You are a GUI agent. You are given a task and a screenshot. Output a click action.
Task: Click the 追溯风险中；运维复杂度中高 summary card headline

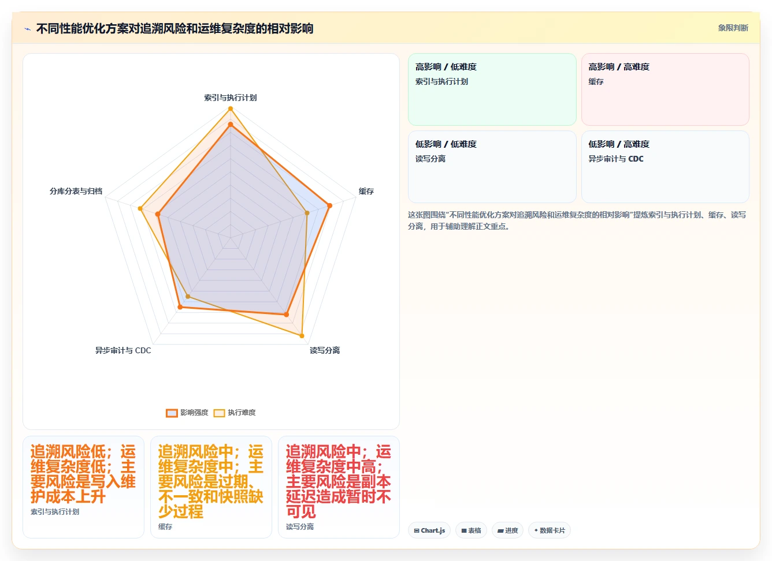(339, 481)
